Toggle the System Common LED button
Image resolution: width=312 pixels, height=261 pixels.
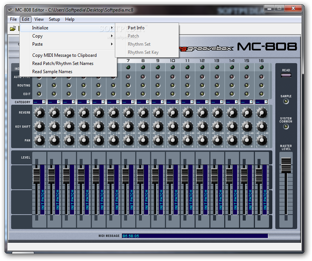(286, 126)
